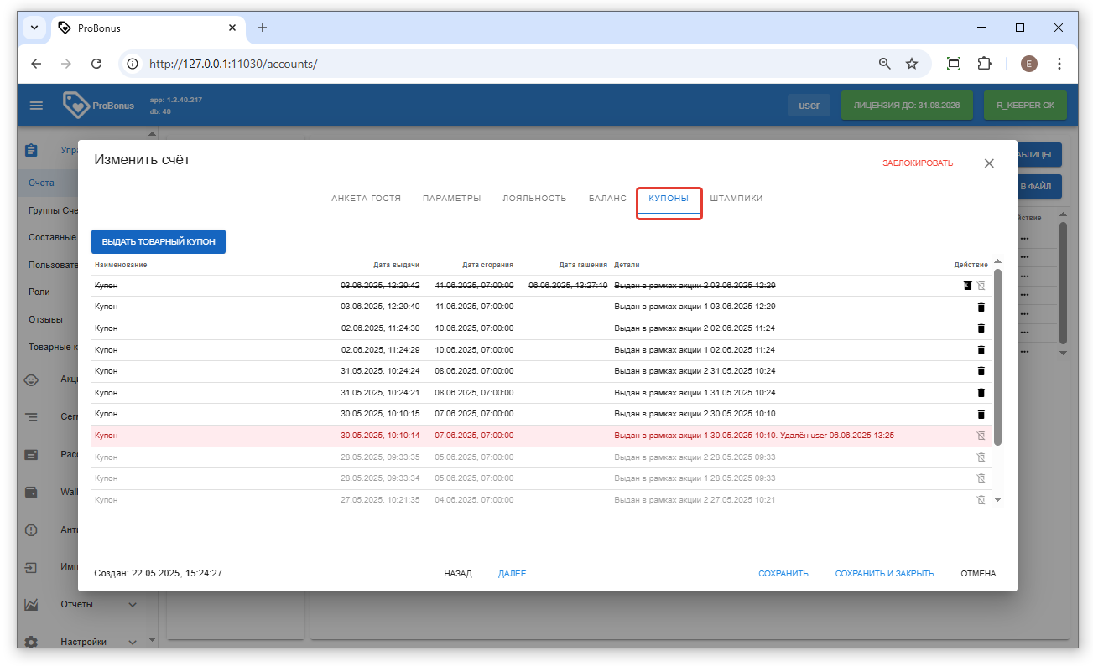
Task: Click the Сохранить button
Action: click(783, 574)
